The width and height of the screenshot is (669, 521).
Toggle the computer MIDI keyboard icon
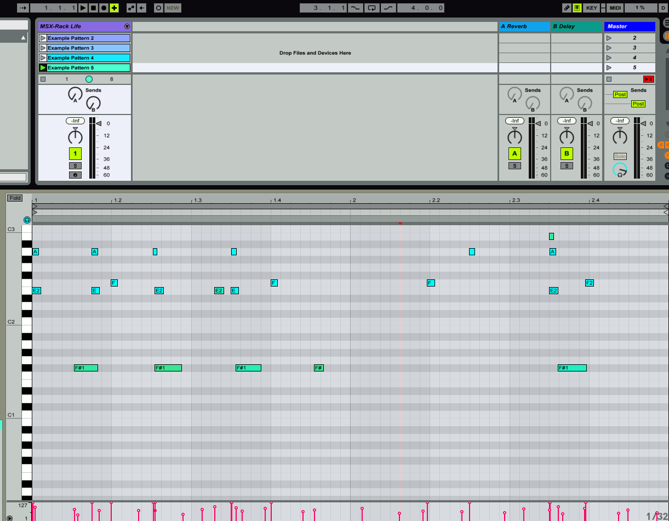tap(577, 8)
